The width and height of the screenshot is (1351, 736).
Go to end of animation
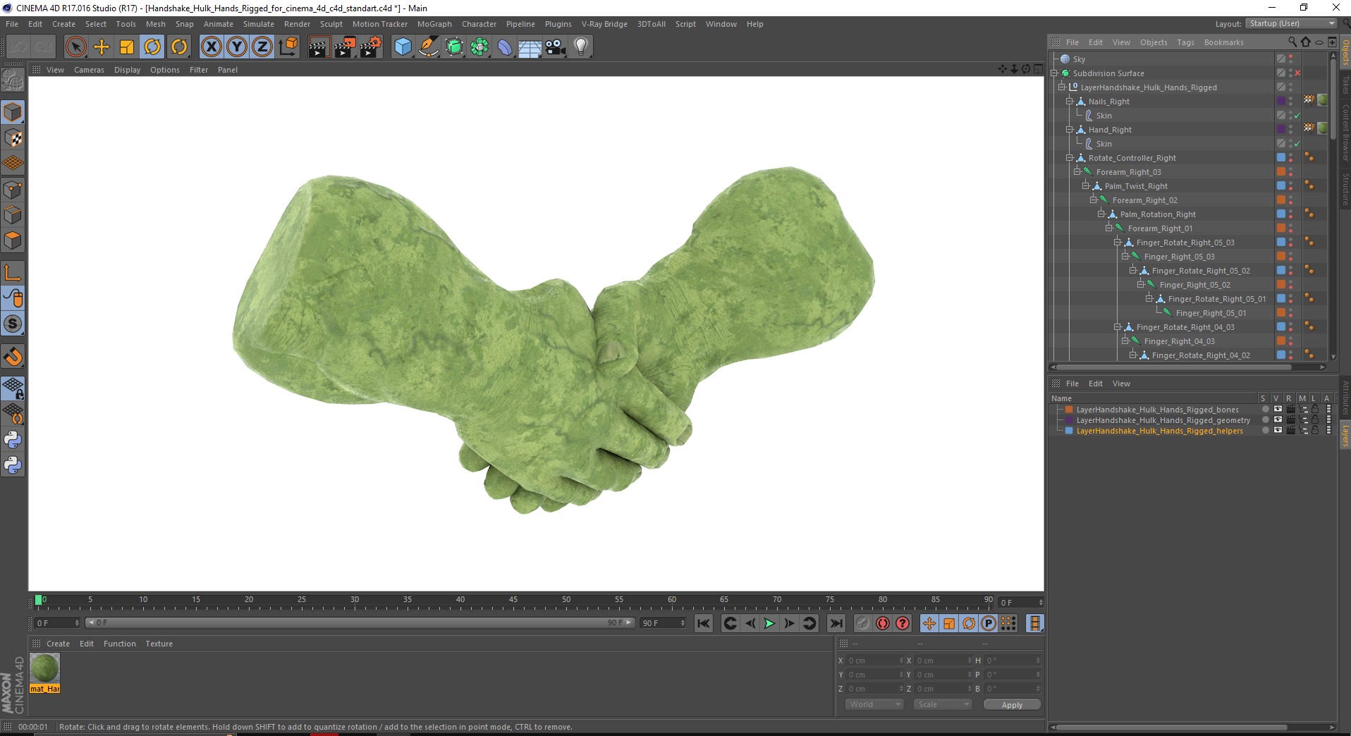point(836,623)
